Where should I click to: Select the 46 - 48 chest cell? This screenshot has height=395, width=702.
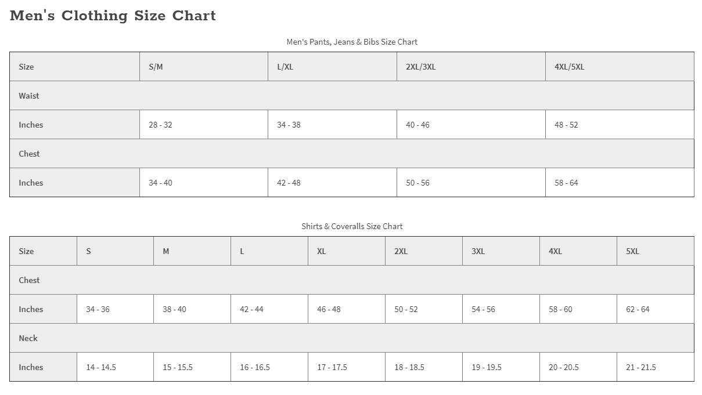click(x=329, y=309)
